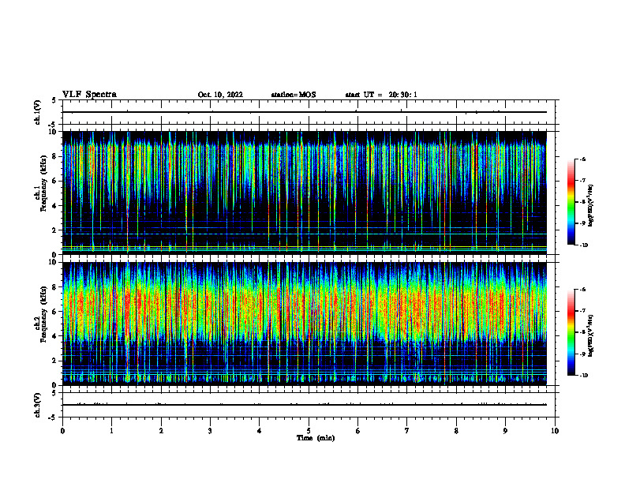Click the "5" tick on the ch.1(V) axis

[54, 100]
